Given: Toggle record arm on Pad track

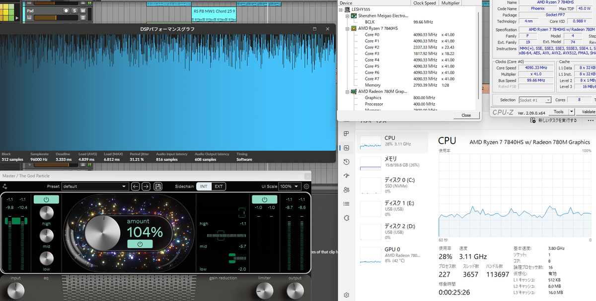Looking at the screenshot, I should [x=66, y=10].
